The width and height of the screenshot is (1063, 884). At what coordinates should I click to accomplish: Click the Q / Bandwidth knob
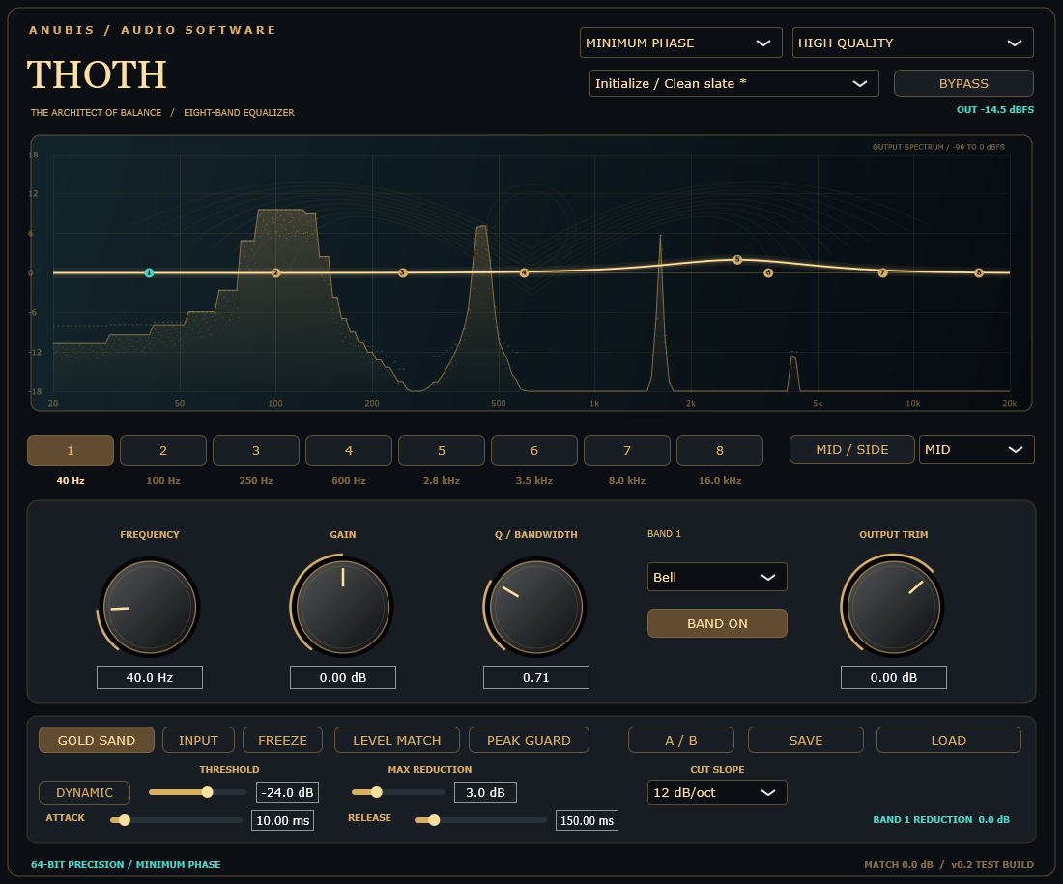tap(536, 607)
